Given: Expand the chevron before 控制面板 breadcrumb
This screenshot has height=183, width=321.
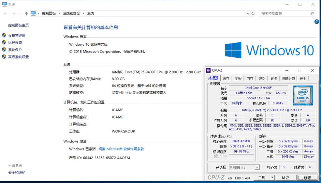Looking at the screenshot, I should click(x=38, y=13).
